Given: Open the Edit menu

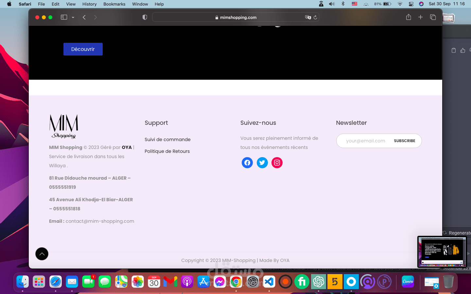Looking at the screenshot, I should point(56,4).
